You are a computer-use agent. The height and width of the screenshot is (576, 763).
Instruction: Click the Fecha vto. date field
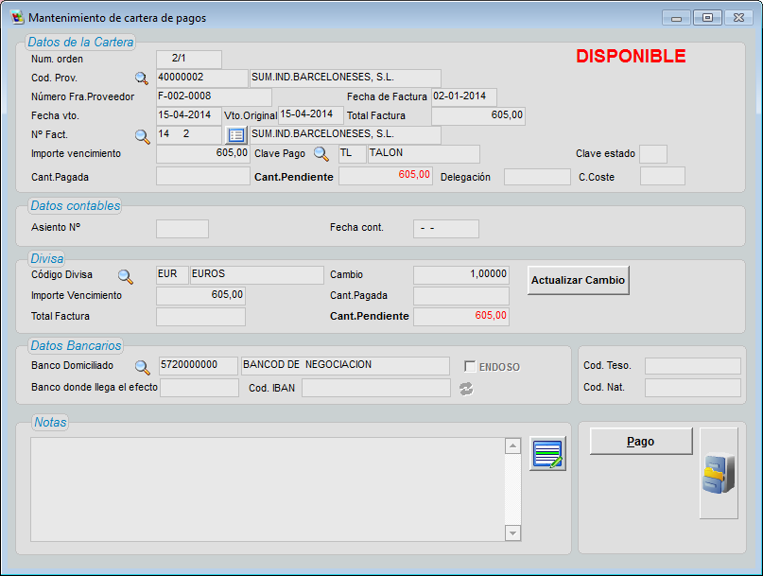point(188,115)
